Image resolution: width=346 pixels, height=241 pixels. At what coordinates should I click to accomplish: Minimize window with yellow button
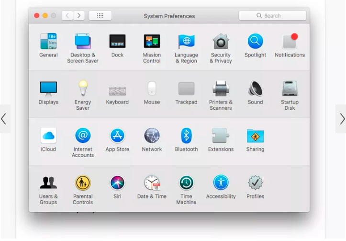[x=45, y=15]
